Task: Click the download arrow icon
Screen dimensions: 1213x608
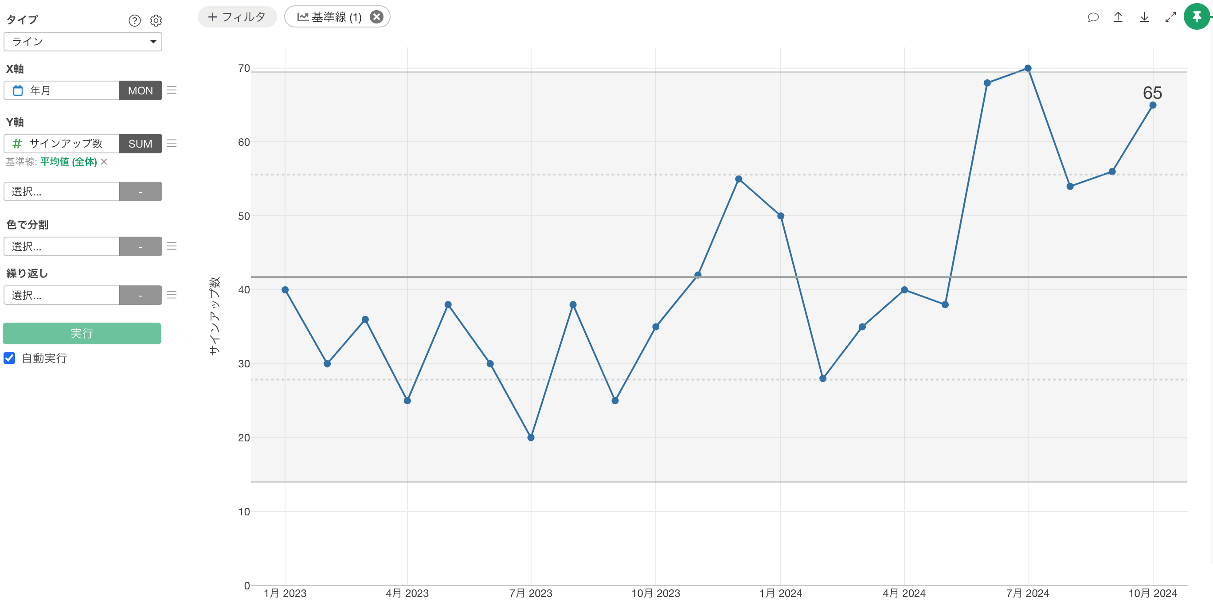Action: (1144, 17)
